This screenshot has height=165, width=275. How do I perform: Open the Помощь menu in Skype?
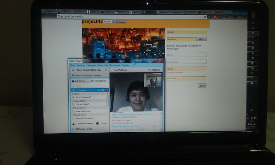point(125,65)
